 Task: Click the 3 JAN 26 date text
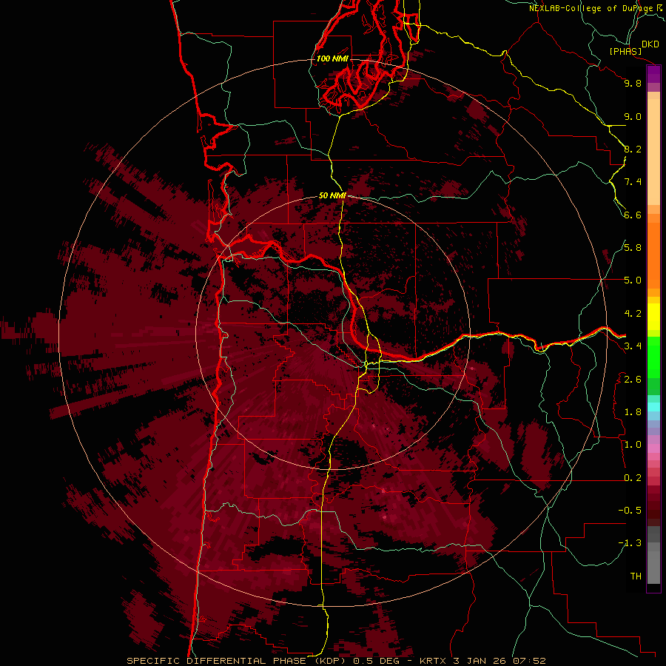[x=480, y=661]
